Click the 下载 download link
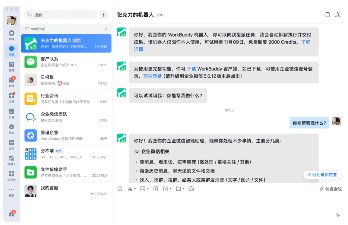 point(191,69)
